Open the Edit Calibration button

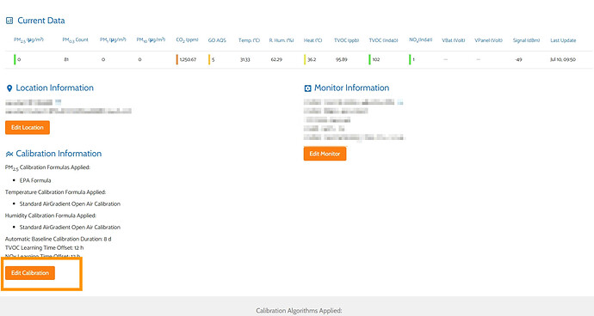pos(30,273)
